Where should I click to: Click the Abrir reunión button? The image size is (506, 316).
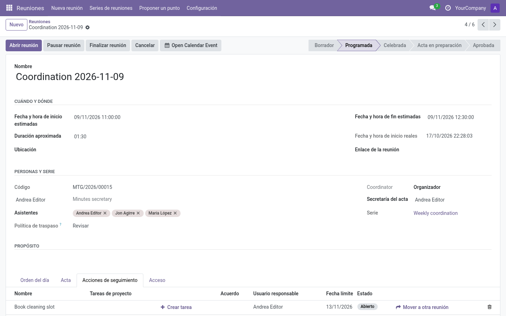coord(24,45)
